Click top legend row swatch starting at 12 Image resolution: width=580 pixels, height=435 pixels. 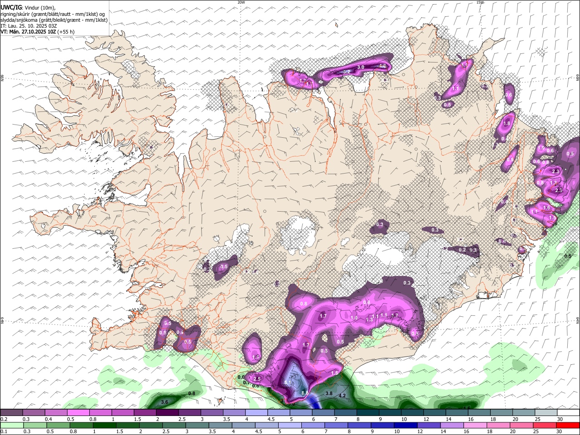coord(435,413)
